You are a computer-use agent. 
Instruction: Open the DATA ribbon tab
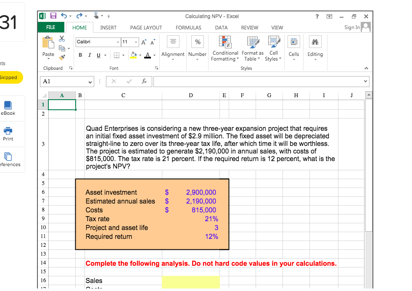click(x=221, y=27)
